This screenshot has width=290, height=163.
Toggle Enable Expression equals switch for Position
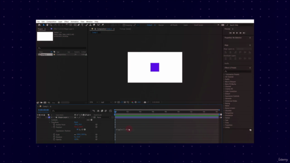[x=77, y=129]
